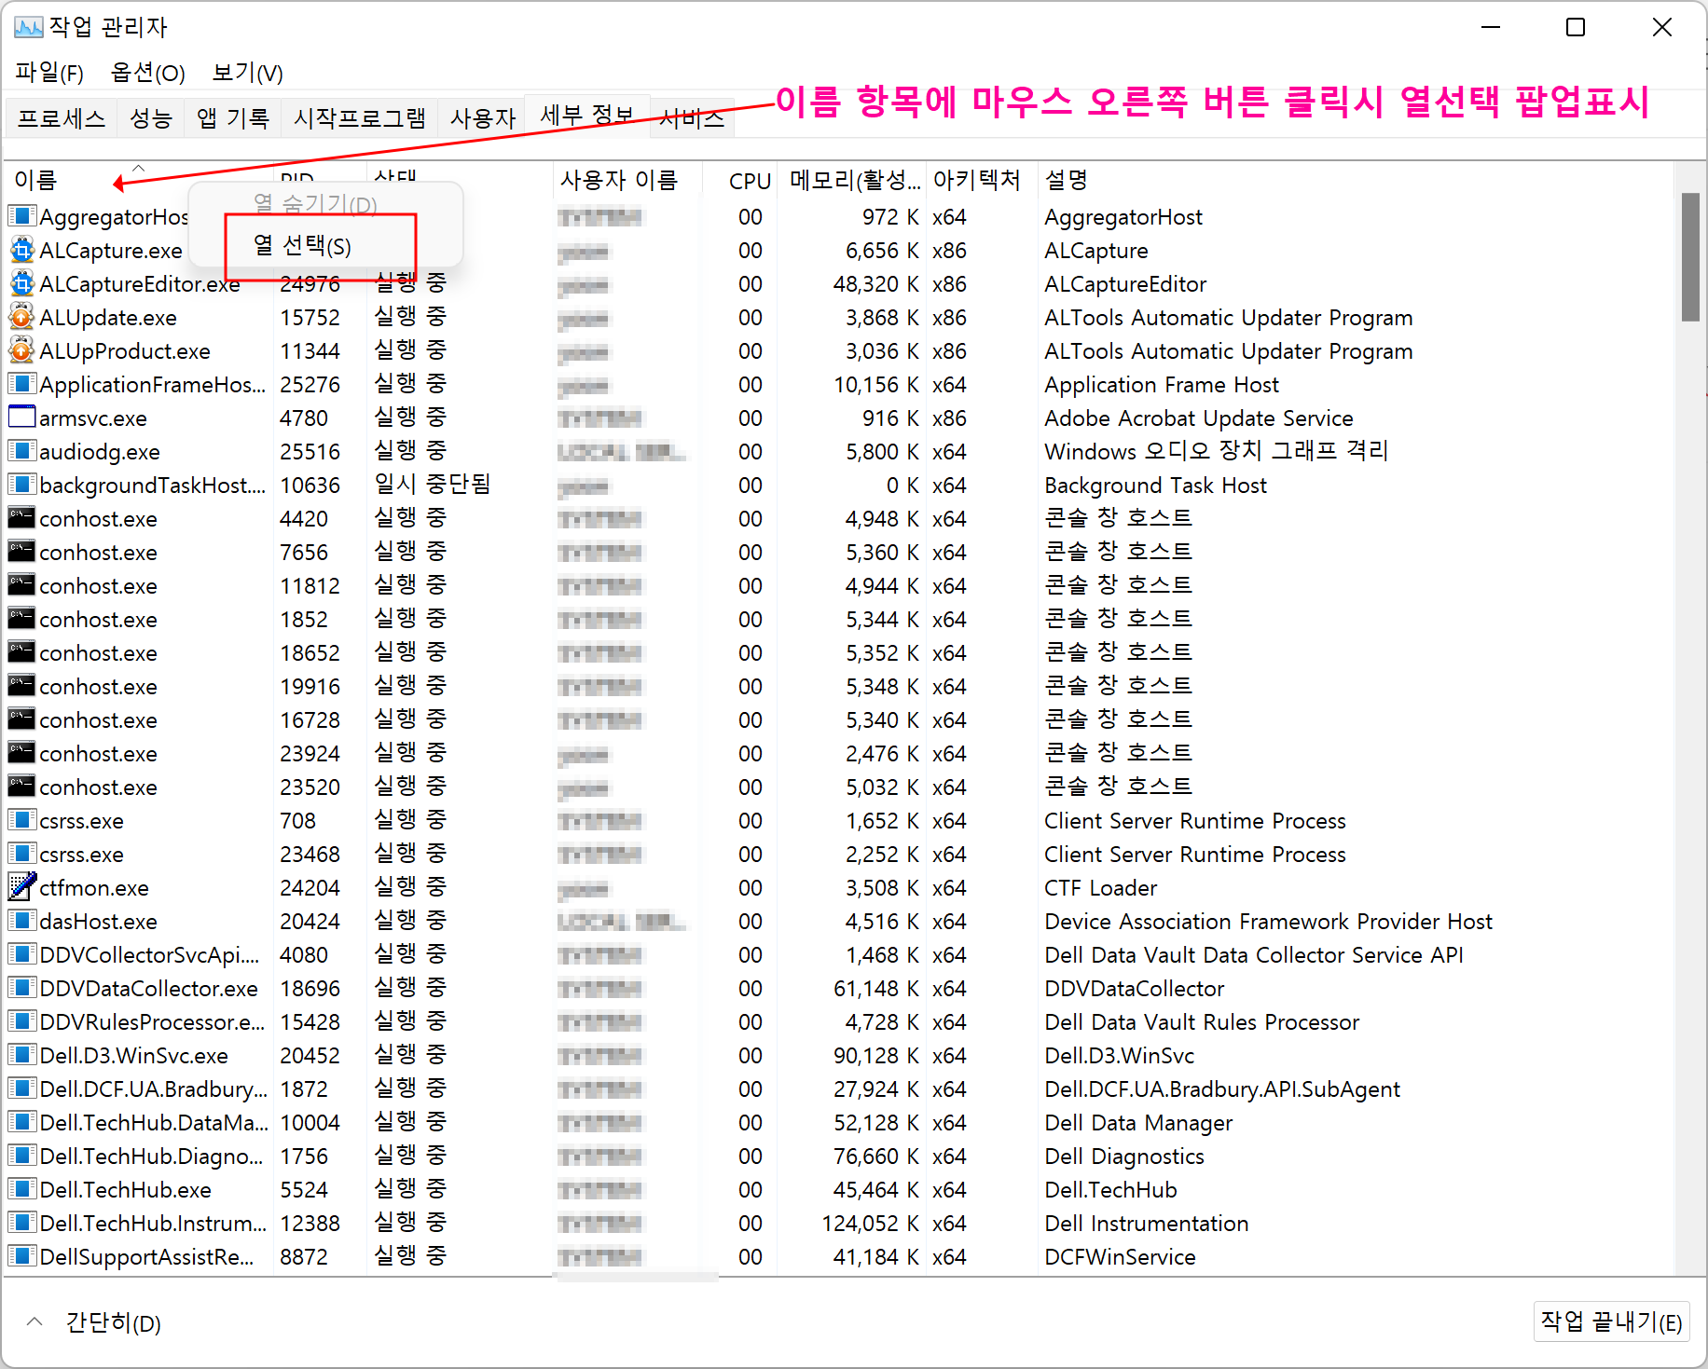Sort by the 사용자 이름 column header
Screen dimensions: 1708x1369
click(627, 180)
